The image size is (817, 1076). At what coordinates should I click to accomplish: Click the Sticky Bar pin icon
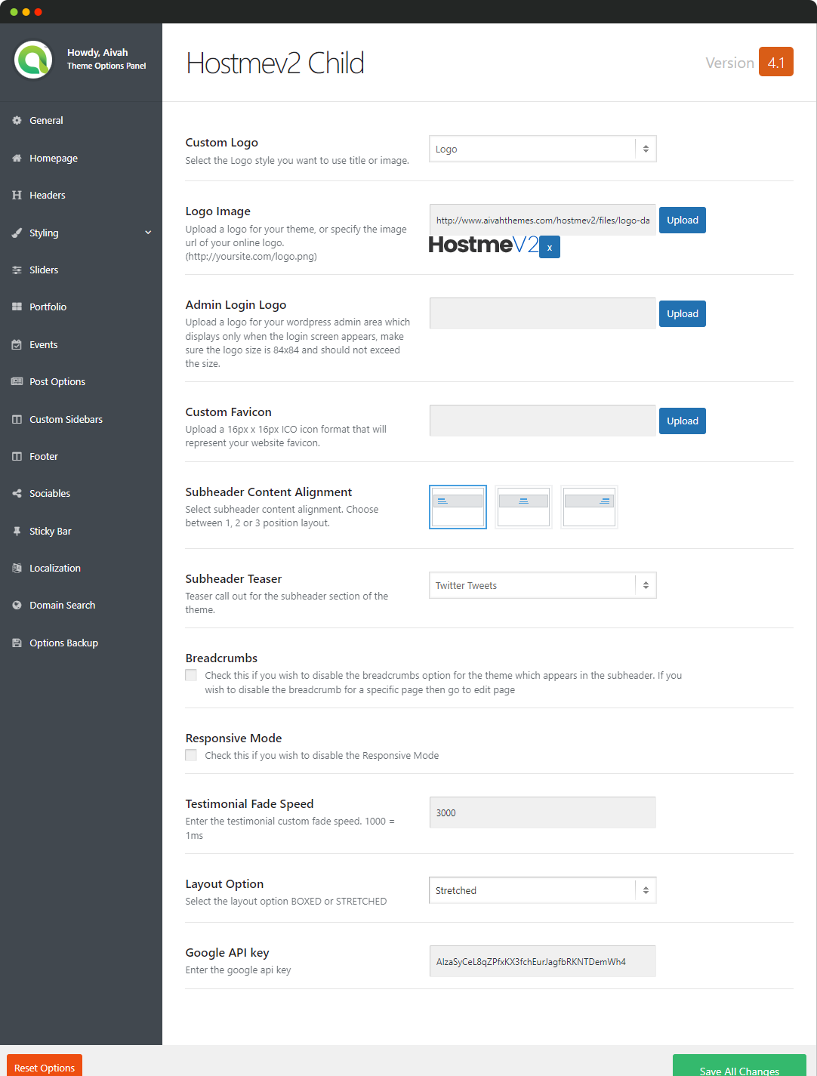click(x=17, y=532)
